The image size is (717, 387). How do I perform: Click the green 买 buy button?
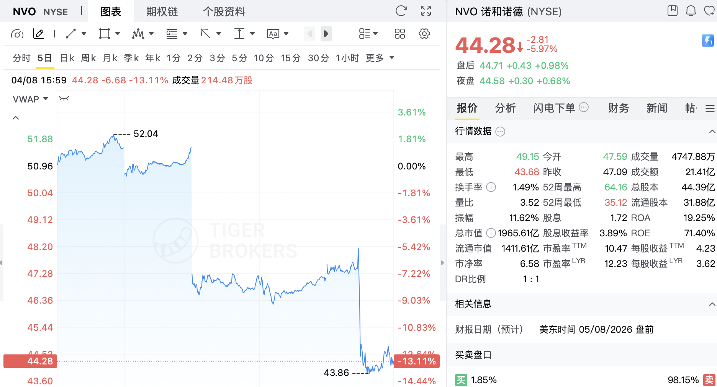click(x=461, y=380)
